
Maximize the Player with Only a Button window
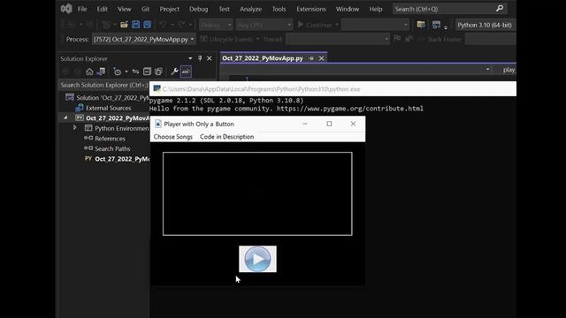coord(329,124)
